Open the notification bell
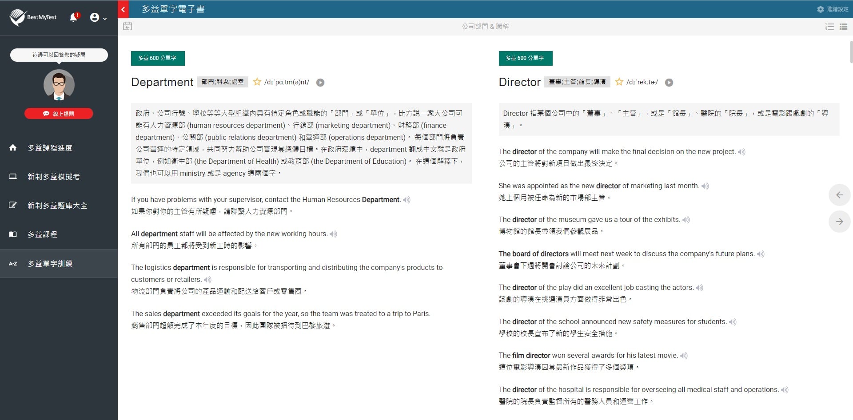The height and width of the screenshot is (420, 853). coord(74,17)
